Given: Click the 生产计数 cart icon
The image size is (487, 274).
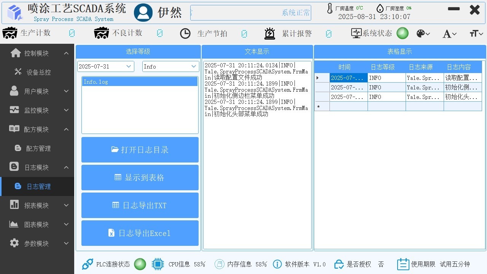Looking at the screenshot, I should (x=10, y=33).
